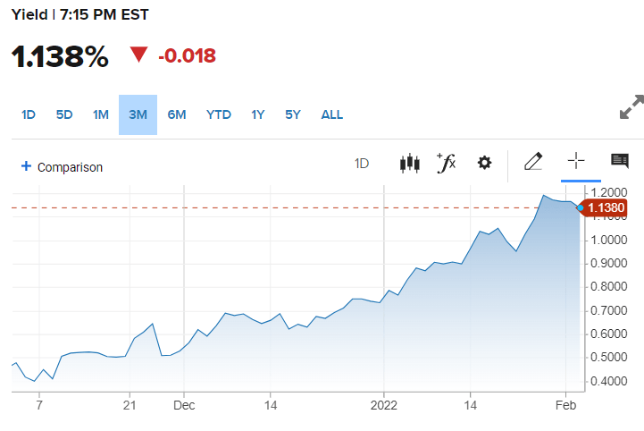Select the pencil drawing tool
Screen dimensions: 644x431
coord(533,162)
